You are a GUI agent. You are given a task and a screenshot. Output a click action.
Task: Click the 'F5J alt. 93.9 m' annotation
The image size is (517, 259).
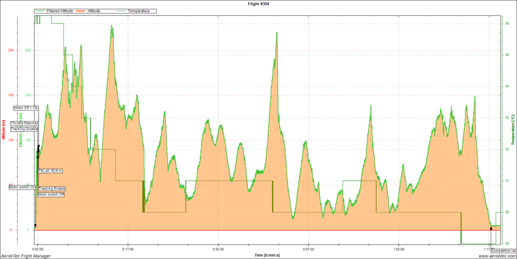tap(54, 171)
